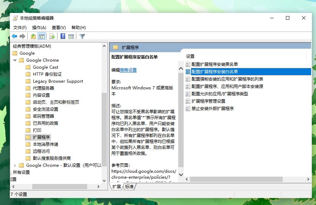The height and width of the screenshot is (205, 316).
Task: Click tree panel scroll up arrow
Action: (104, 46)
